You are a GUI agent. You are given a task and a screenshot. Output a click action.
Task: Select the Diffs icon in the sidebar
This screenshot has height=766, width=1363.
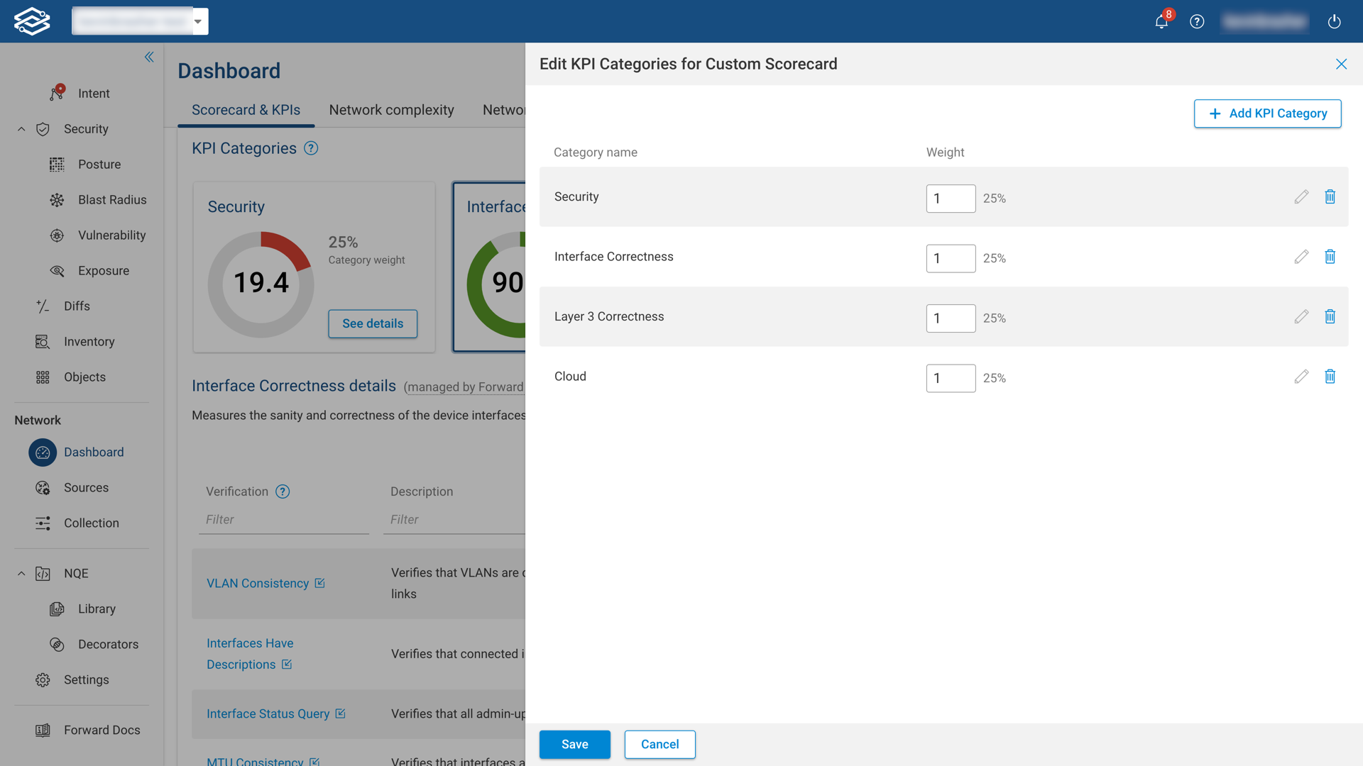[x=43, y=306]
